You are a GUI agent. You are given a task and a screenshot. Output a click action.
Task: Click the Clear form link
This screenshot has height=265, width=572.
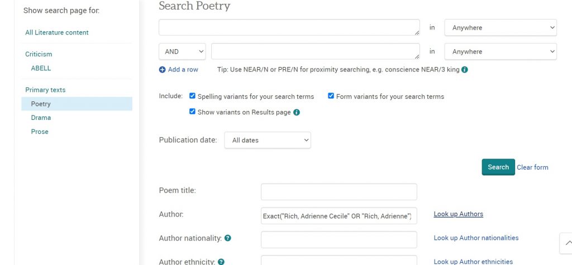pos(532,167)
